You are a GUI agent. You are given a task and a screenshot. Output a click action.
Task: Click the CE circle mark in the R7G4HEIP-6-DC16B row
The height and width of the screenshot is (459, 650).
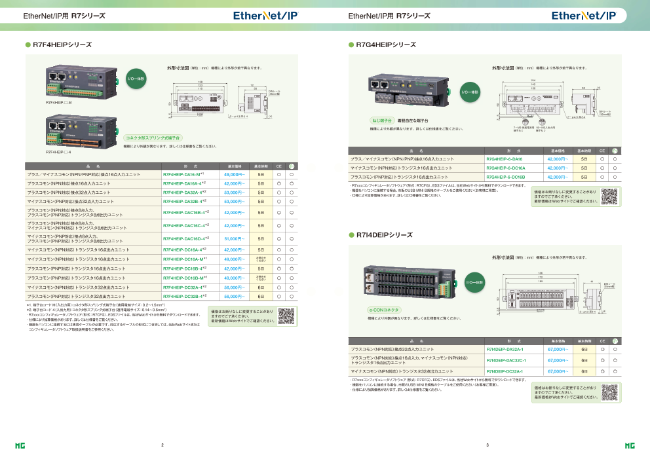pos(602,177)
